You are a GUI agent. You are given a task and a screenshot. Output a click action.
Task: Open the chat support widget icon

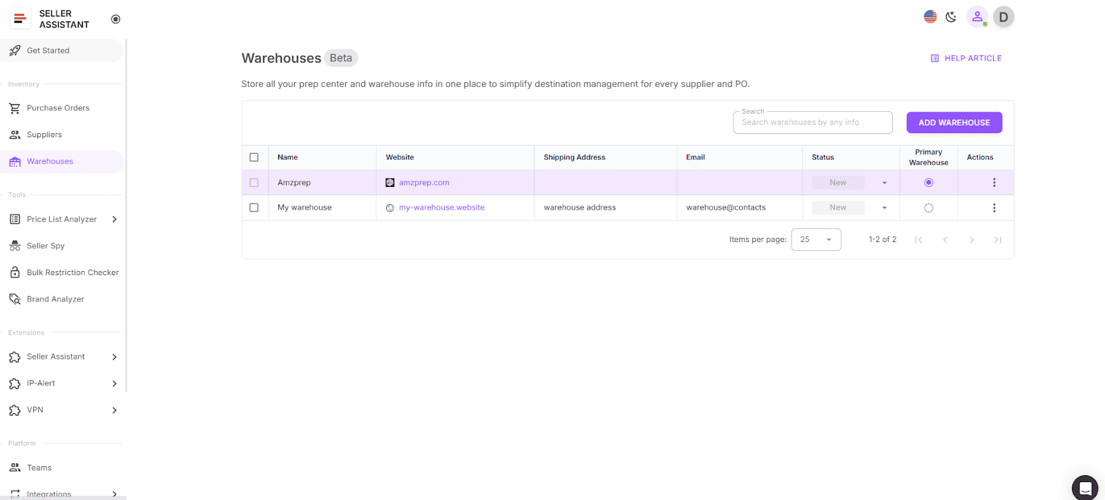click(1085, 488)
